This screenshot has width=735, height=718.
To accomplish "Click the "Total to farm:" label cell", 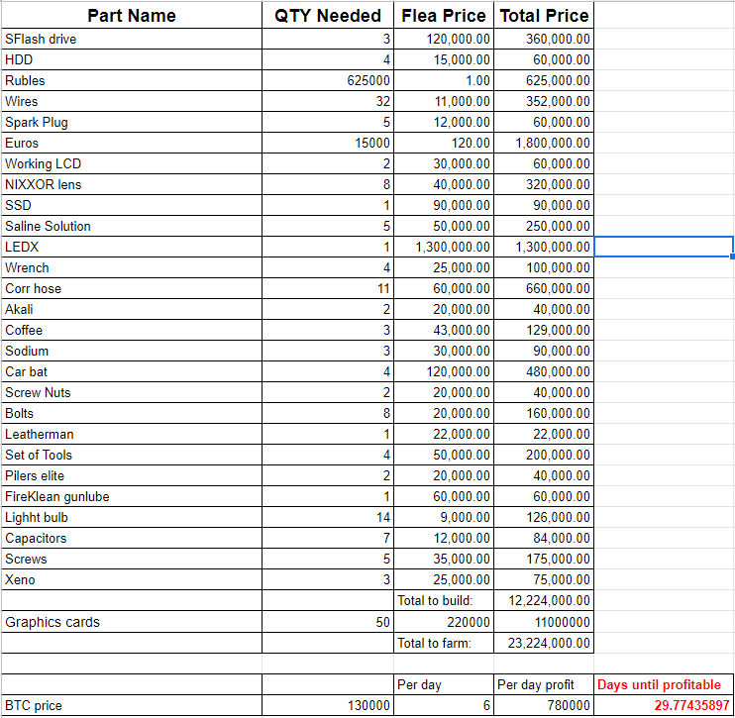I will [x=443, y=644].
